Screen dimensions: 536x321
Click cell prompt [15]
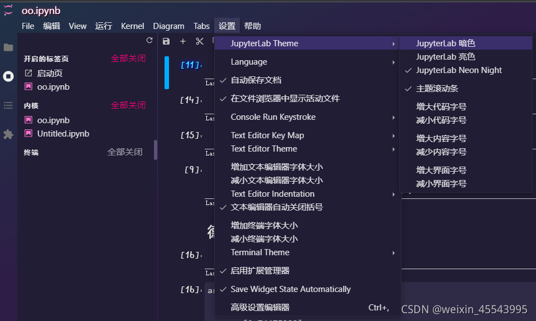(x=191, y=135)
